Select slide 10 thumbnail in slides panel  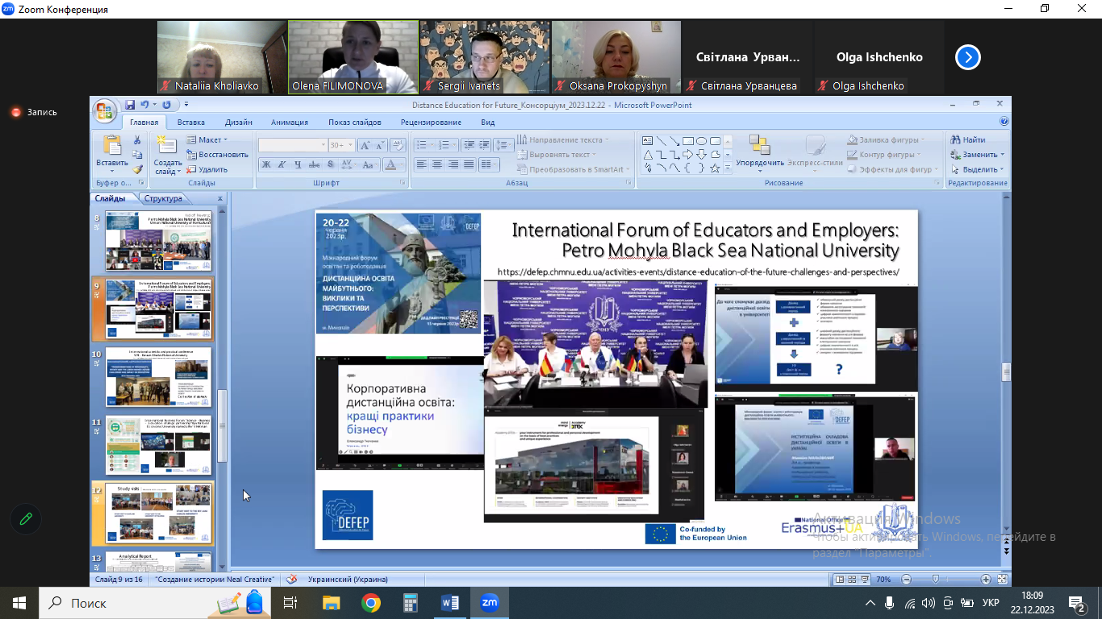[x=158, y=378]
